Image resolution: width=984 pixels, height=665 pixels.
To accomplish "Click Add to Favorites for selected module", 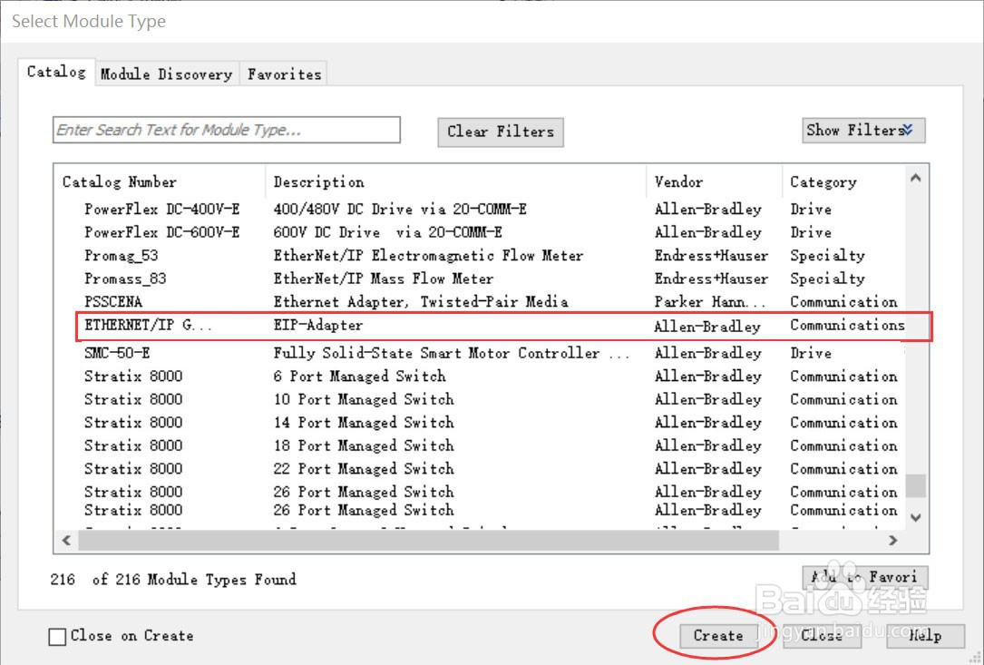I will (864, 577).
